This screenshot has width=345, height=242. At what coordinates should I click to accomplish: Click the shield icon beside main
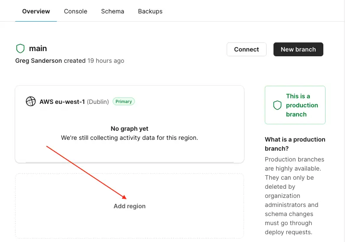coord(20,48)
